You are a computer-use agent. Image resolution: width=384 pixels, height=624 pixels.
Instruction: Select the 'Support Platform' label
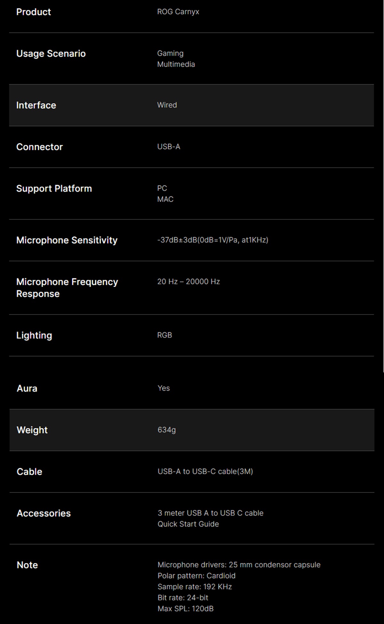pyautogui.click(x=54, y=189)
